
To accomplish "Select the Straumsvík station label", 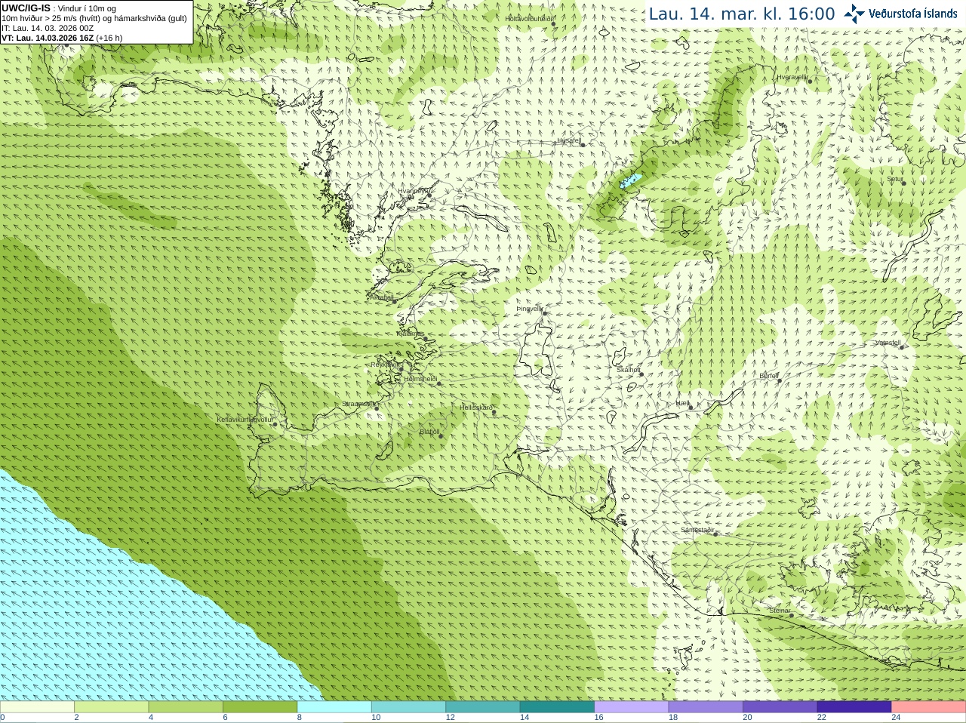I will [x=358, y=404].
